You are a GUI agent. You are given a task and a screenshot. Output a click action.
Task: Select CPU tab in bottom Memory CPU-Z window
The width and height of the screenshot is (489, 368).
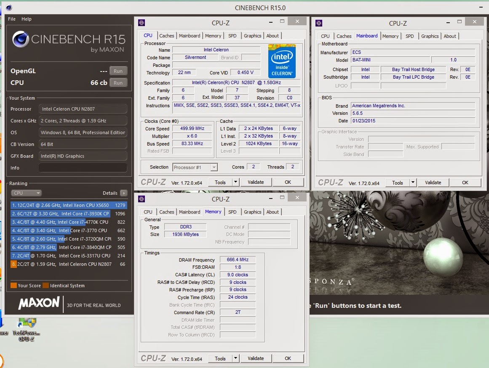click(x=148, y=212)
